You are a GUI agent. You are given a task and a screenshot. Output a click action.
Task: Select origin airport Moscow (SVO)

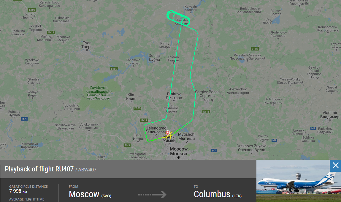point(90,194)
